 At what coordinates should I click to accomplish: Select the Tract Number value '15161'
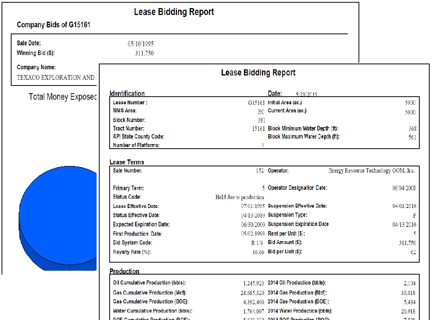tap(259, 129)
